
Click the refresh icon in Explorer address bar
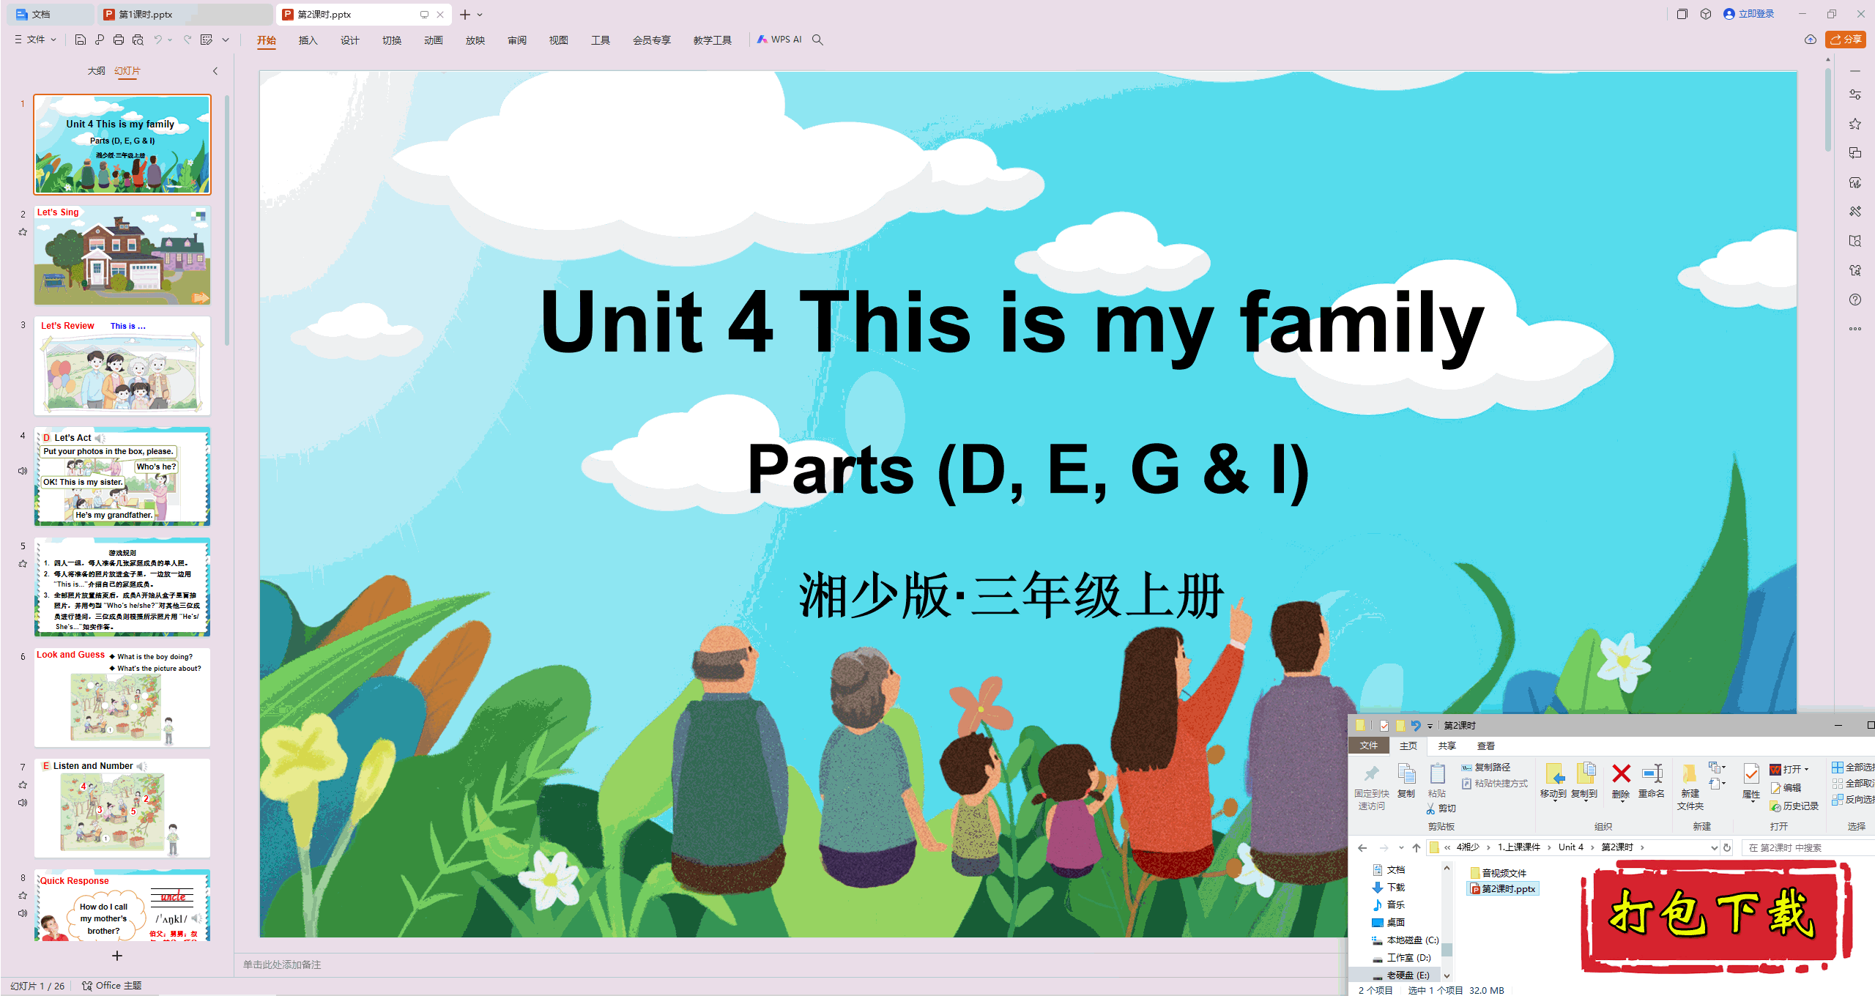1727,847
